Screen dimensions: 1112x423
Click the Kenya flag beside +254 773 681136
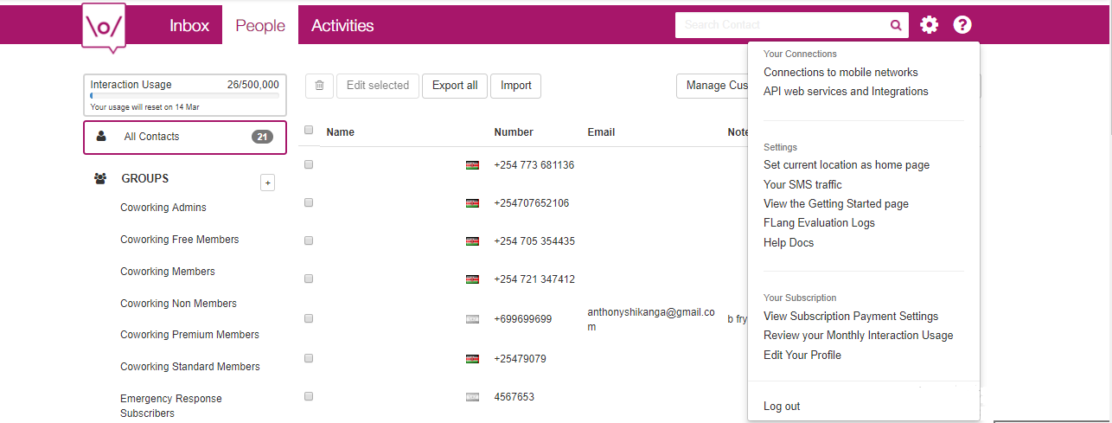pyautogui.click(x=472, y=164)
